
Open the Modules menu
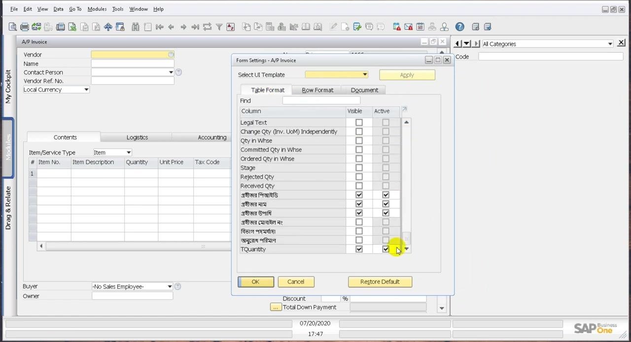click(x=97, y=9)
